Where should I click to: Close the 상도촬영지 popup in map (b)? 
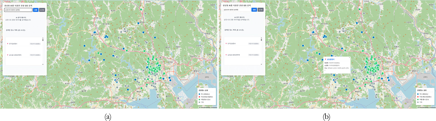349,58
